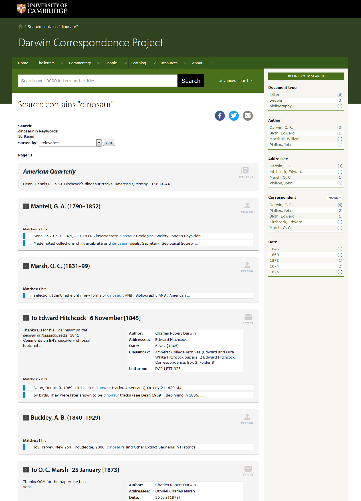Viewport: 361px width, 501px height.
Task: Open the American Quarterly result title
Action: point(49,172)
